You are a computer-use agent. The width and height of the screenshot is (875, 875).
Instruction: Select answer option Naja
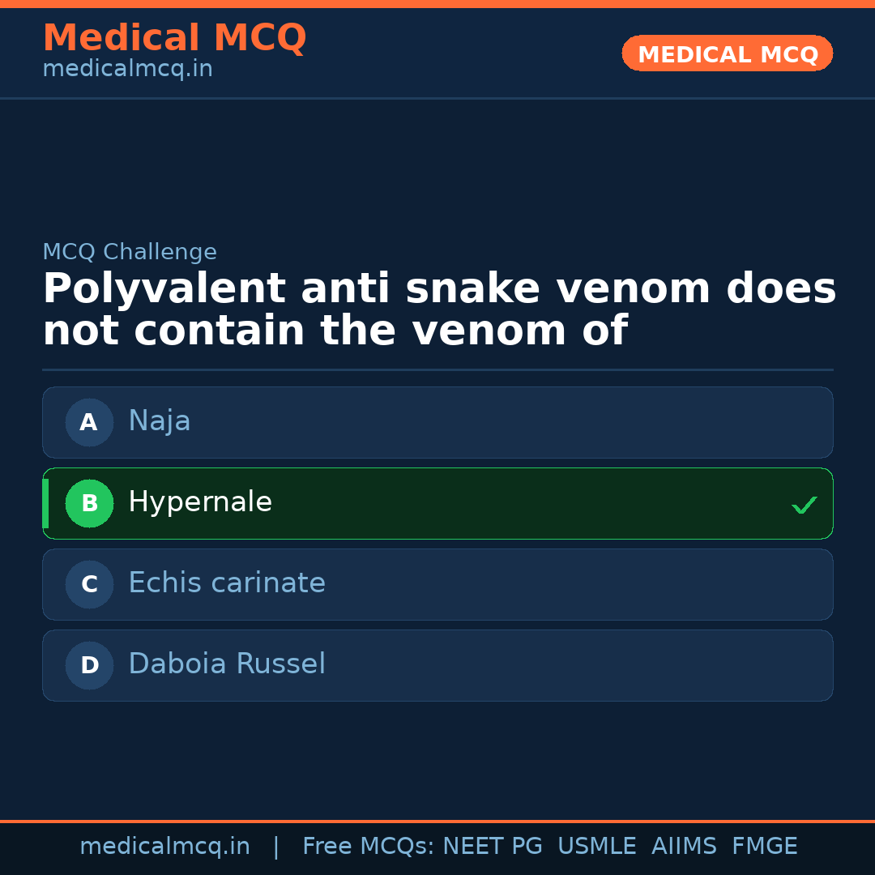click(x=437, y=422)
